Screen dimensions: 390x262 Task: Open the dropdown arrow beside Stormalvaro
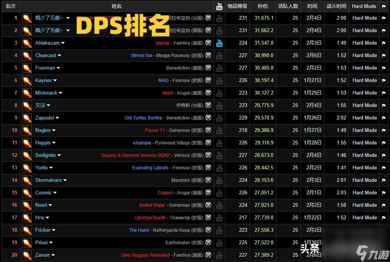pyautogui.click(x=65, y=180)
